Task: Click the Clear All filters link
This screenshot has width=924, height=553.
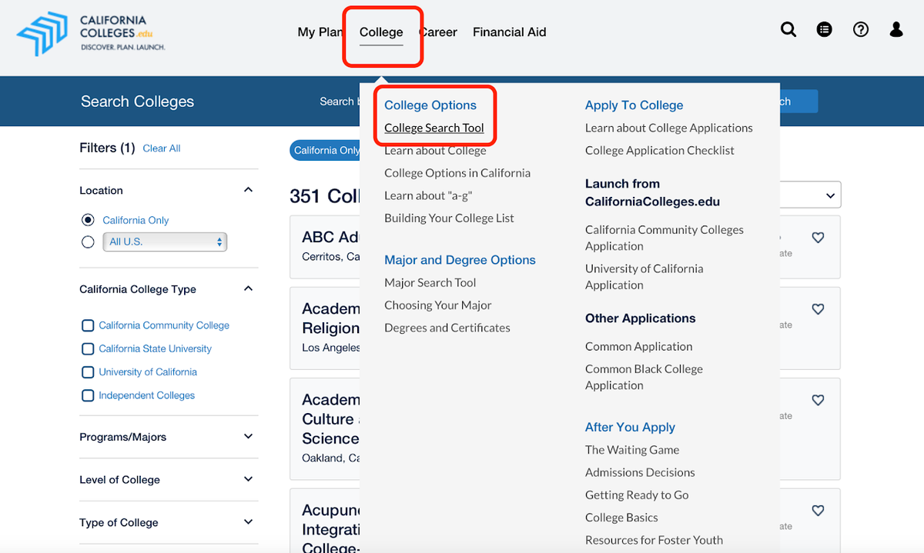Action: click(x=161, y=148)
